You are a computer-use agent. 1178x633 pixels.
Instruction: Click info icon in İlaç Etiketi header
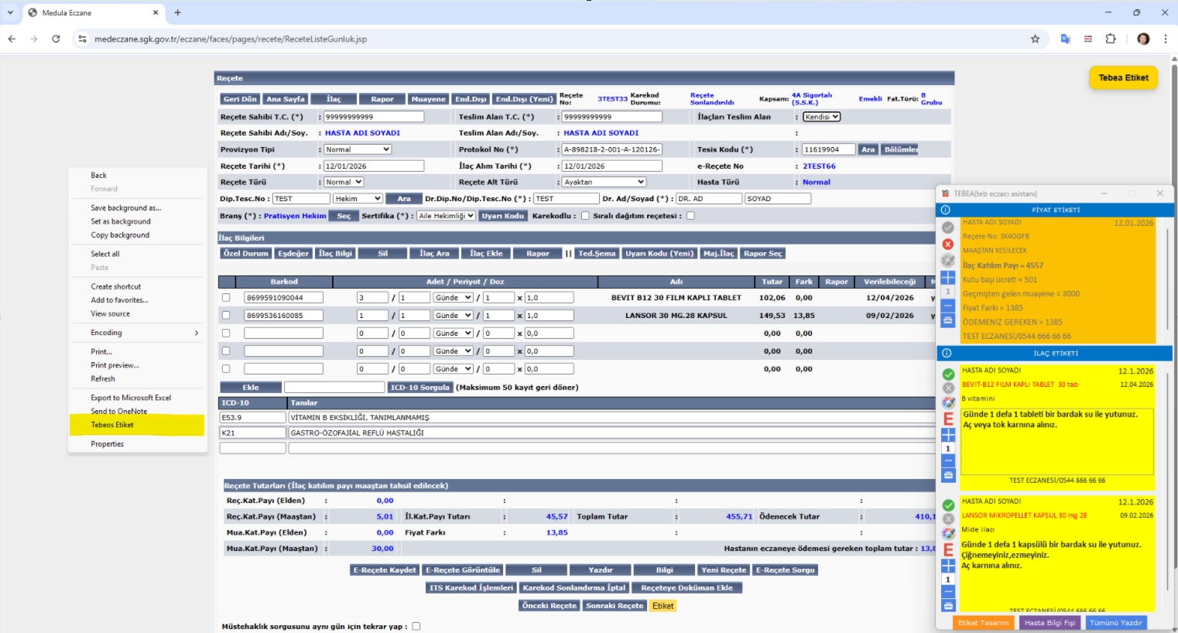tap(945, 353)
